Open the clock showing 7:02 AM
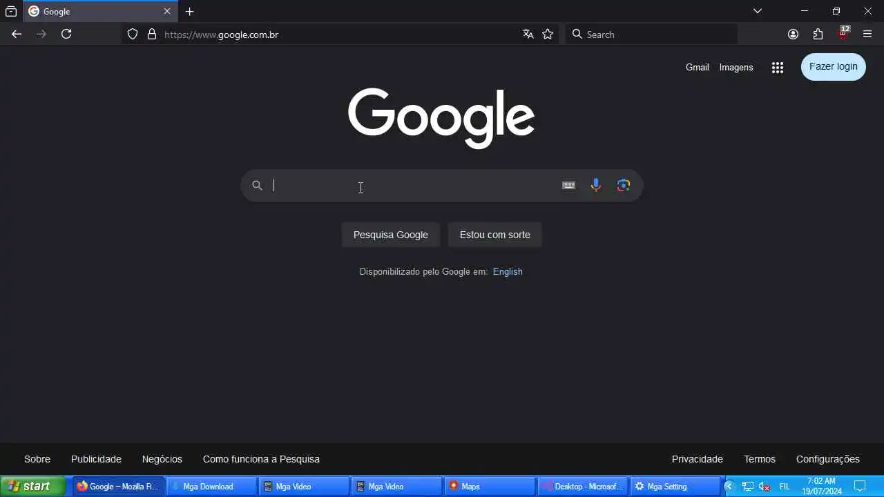Viewport: 884px width, 497px height. click(821, 487)
